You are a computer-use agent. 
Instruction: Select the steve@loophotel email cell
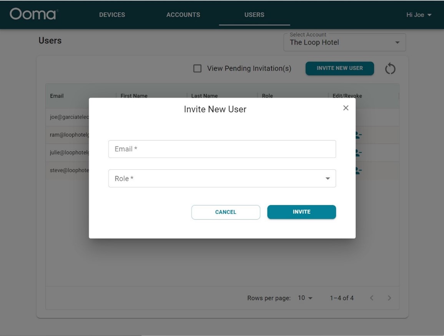69,170
